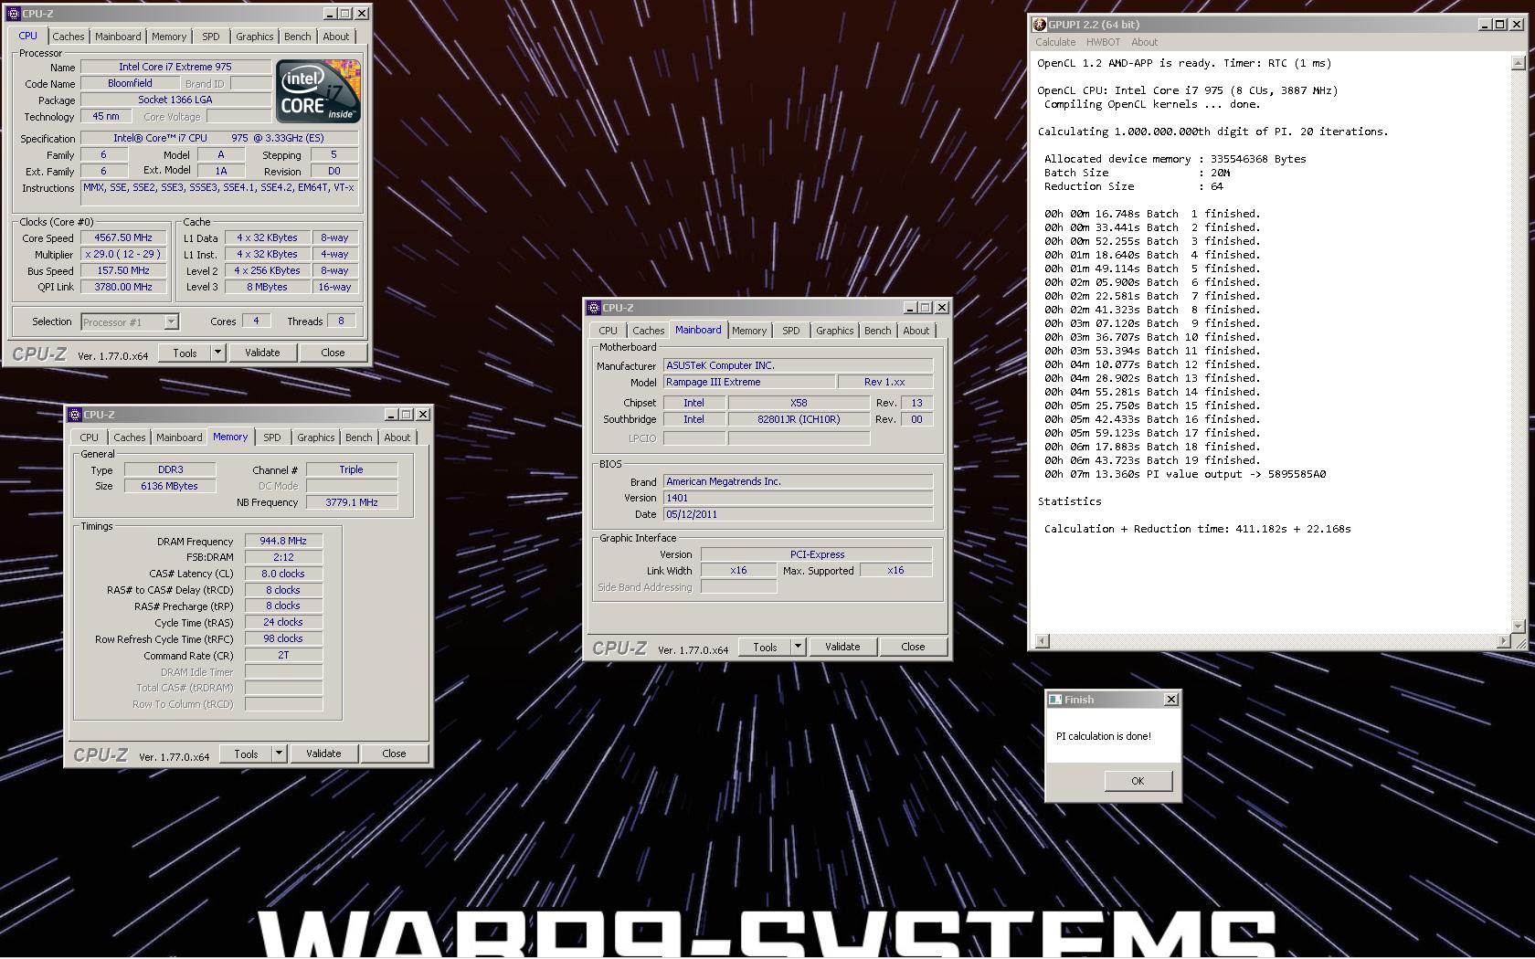Viewport: 1535px width, 959px height.
Task: Open the About tab in the Mainboard CPU-Z window
Action: (916, 331)
